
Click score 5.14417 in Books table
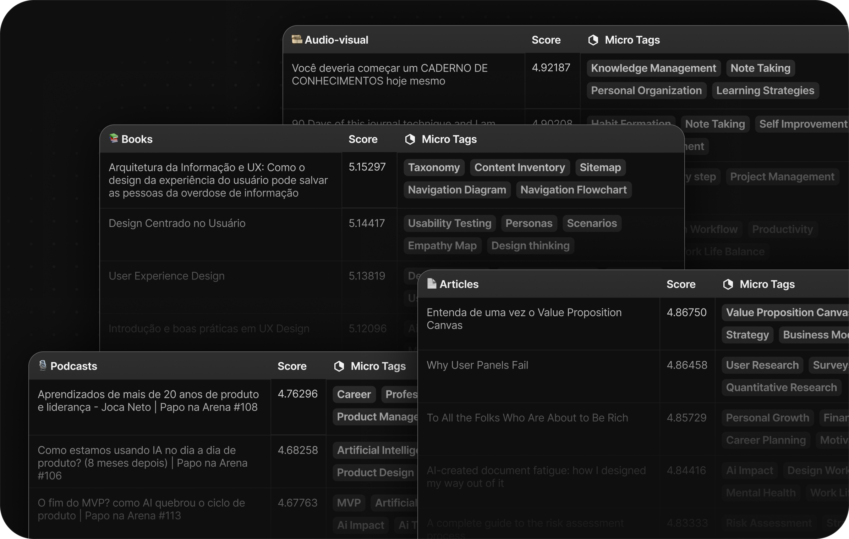[x=367, y=223]
